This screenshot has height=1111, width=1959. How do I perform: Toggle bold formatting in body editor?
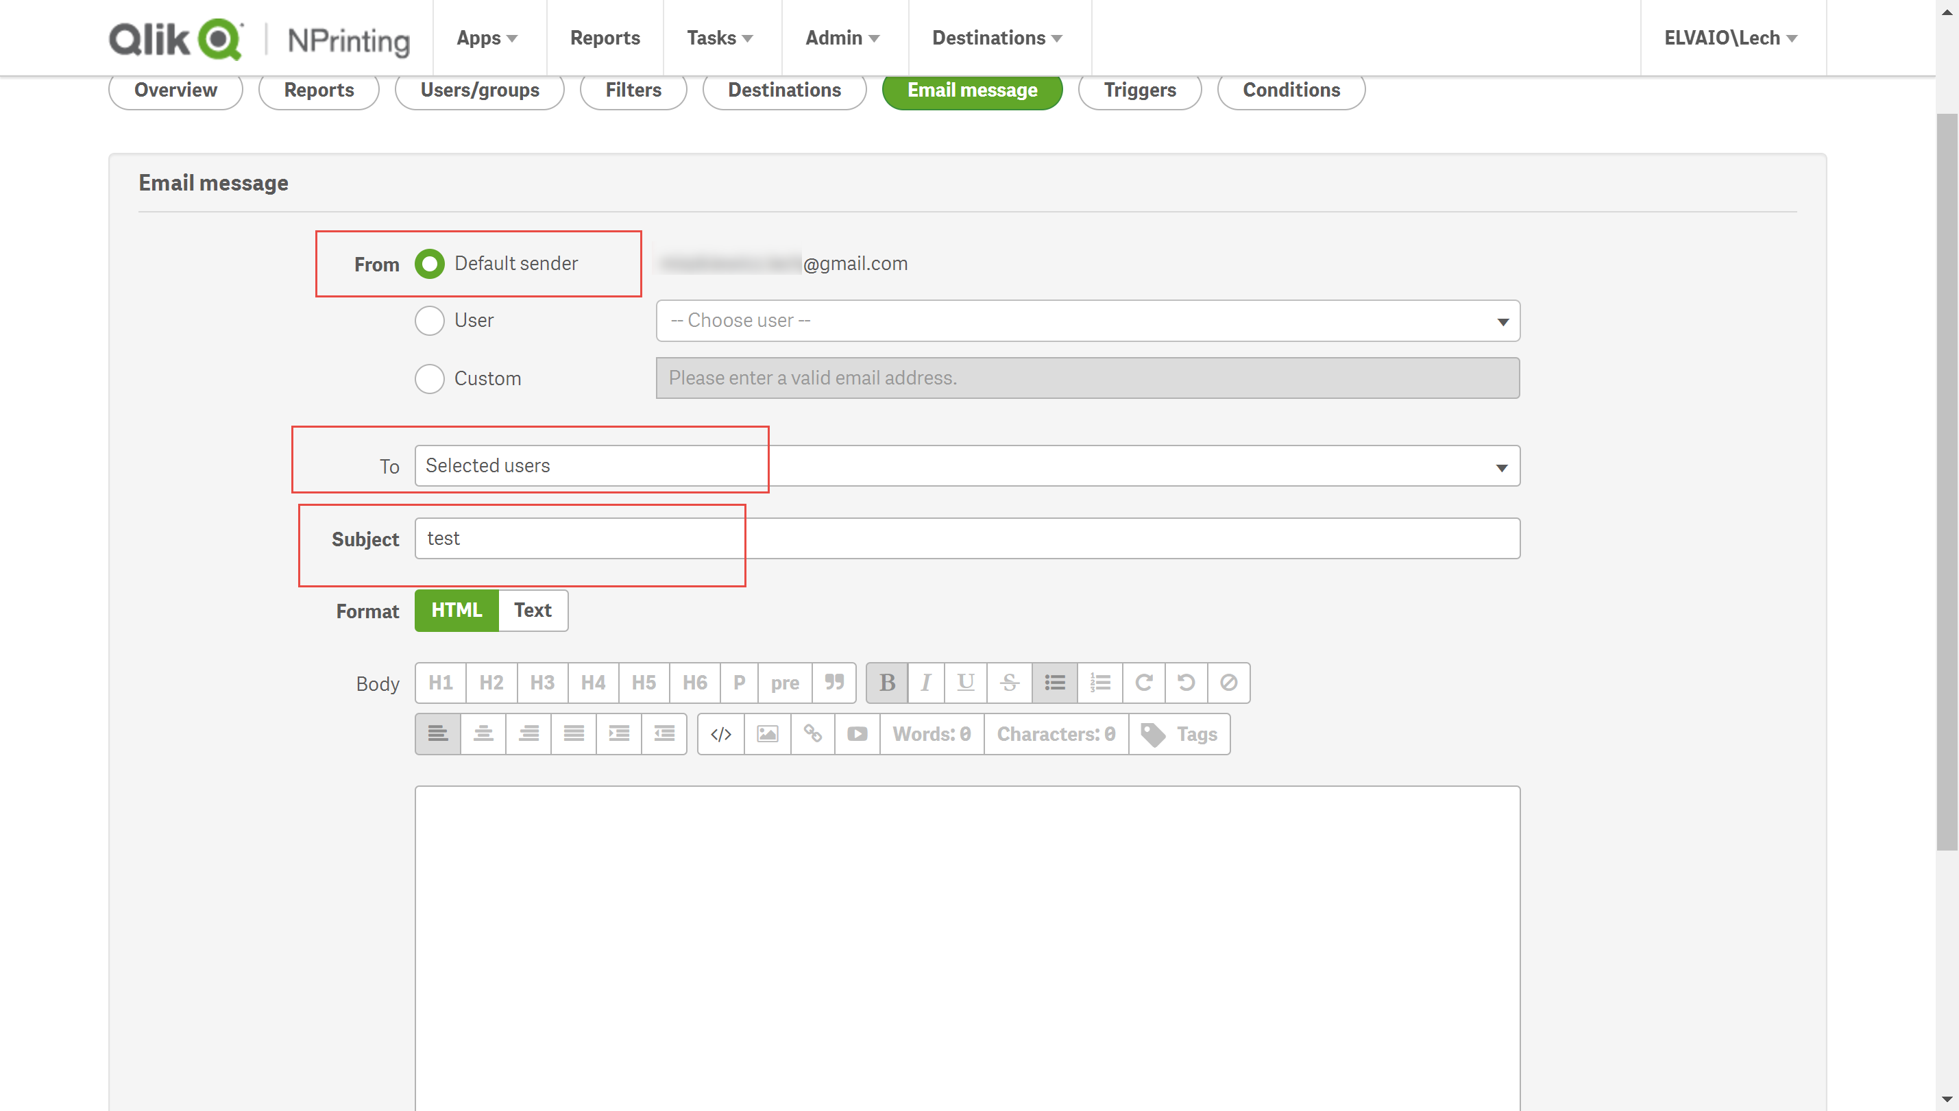[887, 683]
